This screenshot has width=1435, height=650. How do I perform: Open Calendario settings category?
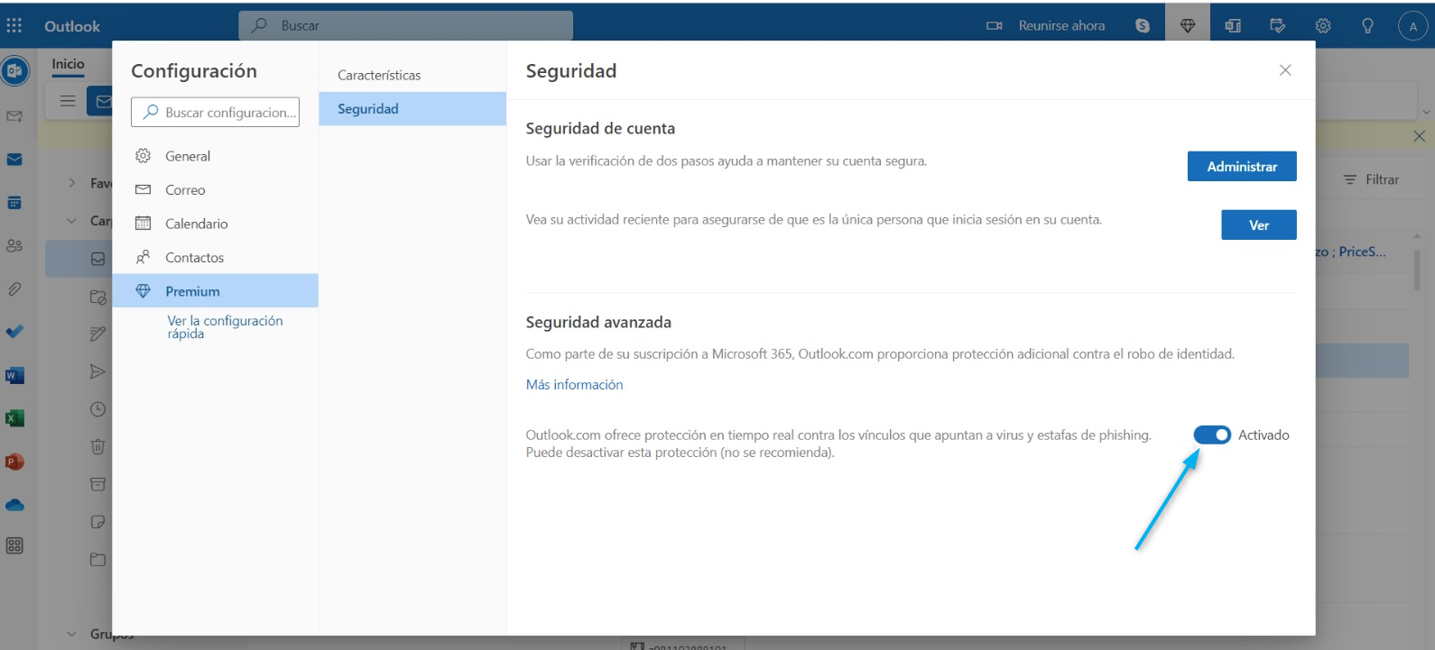click(196, 224)
